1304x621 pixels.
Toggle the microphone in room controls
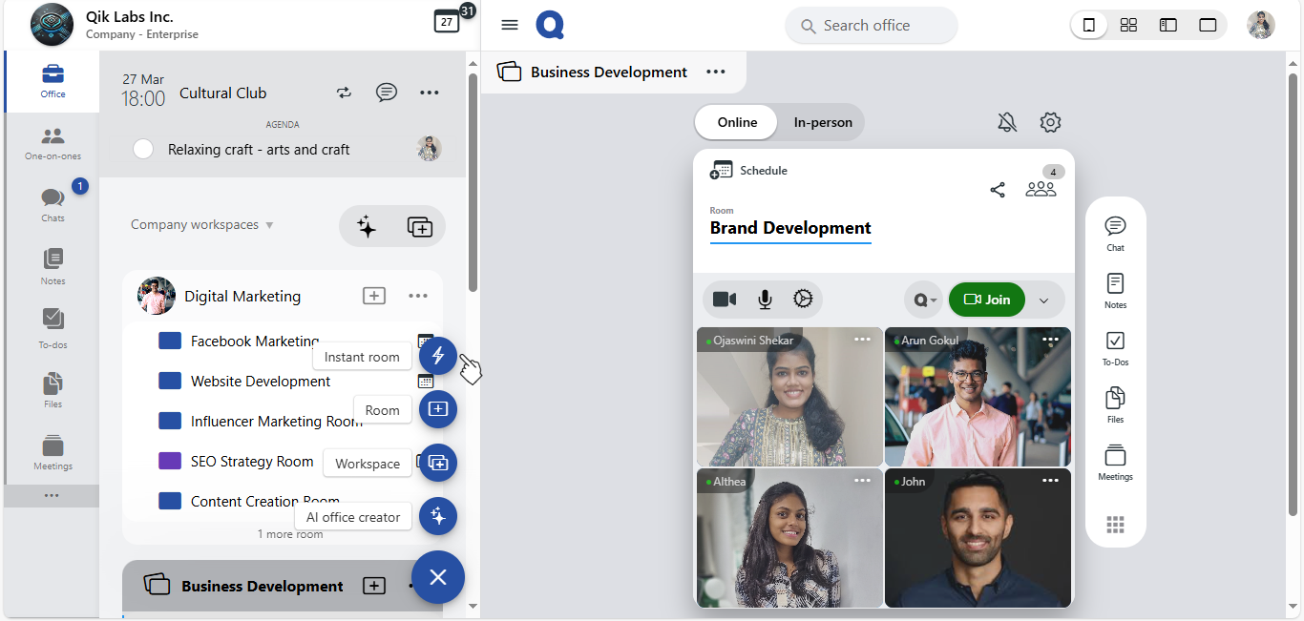pos(765,300)
